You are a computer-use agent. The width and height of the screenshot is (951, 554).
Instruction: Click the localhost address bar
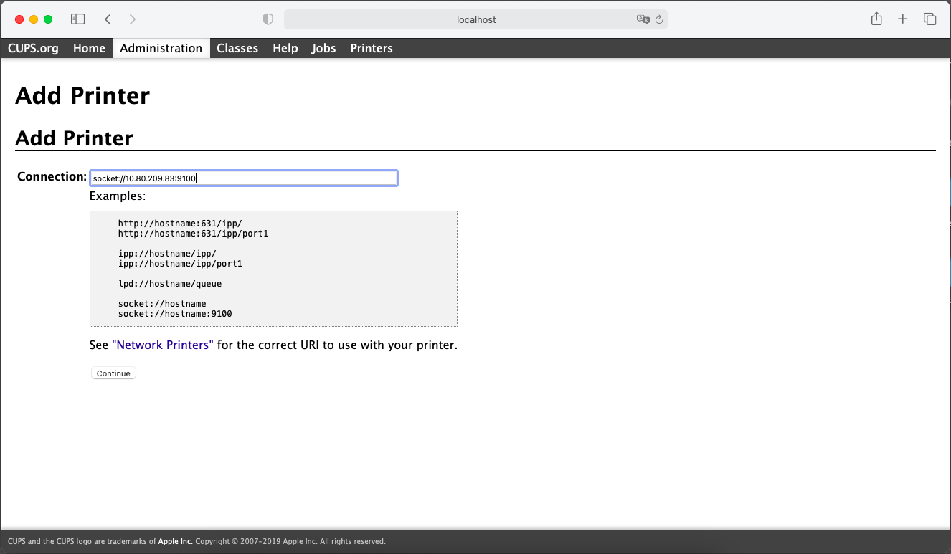pos(476,19)
